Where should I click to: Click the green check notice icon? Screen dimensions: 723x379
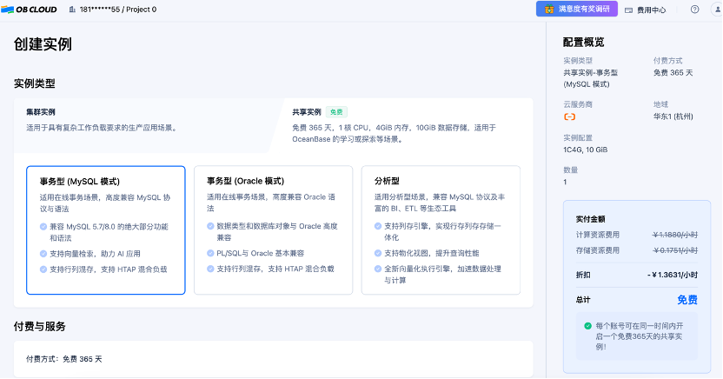(x=587, y=326)
